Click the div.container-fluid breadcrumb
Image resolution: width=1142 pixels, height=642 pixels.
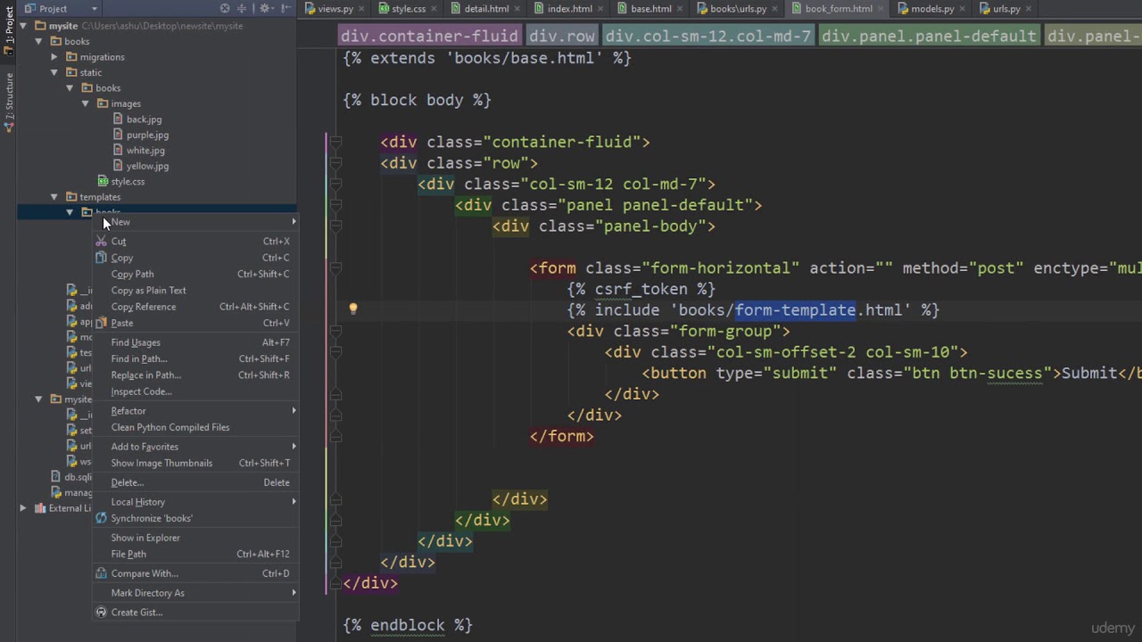click(429, 37)
